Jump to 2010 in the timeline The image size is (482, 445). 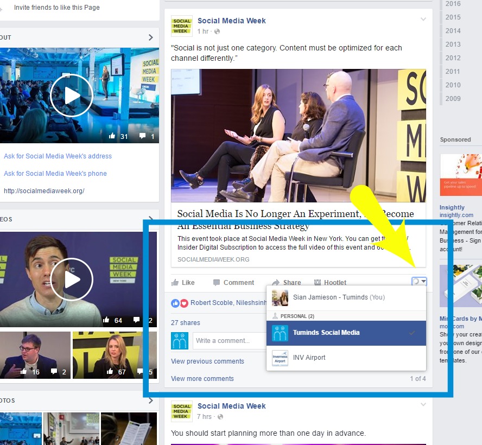click(x=453, y=85)
